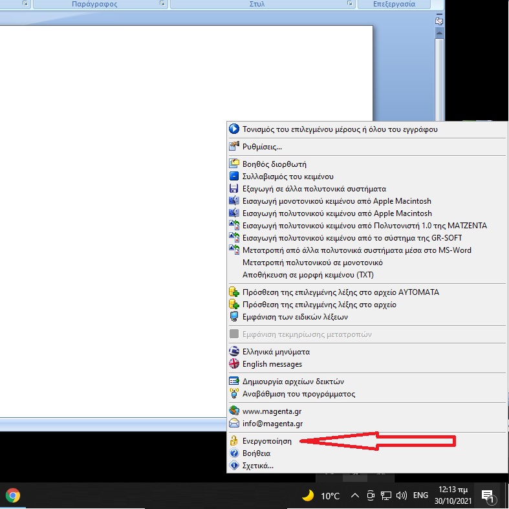
Task: Expand the Παράγραφος group dialog launcher
Action: tap(162, 4)
